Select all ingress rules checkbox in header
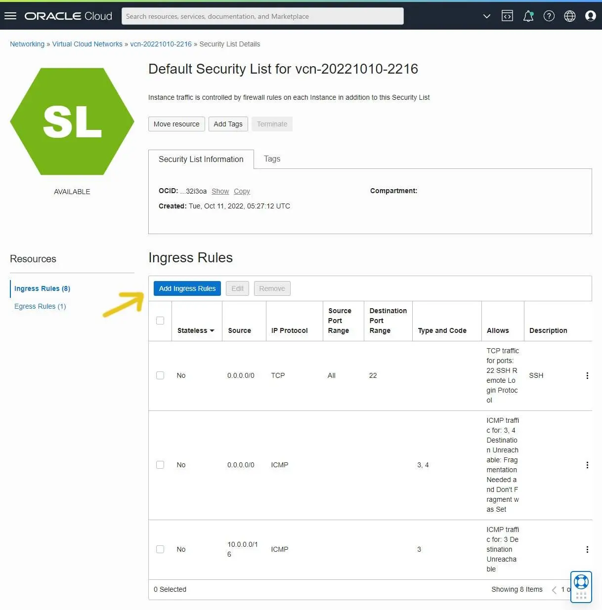The image size is (602, 610). coord(160,321)
